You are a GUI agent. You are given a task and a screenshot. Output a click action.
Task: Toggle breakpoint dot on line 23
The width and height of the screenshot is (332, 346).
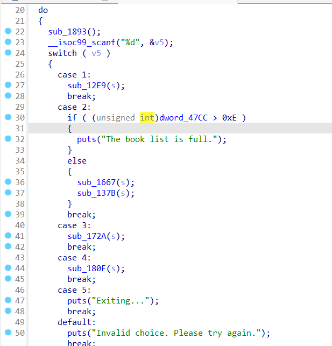(x=8, y=42)
